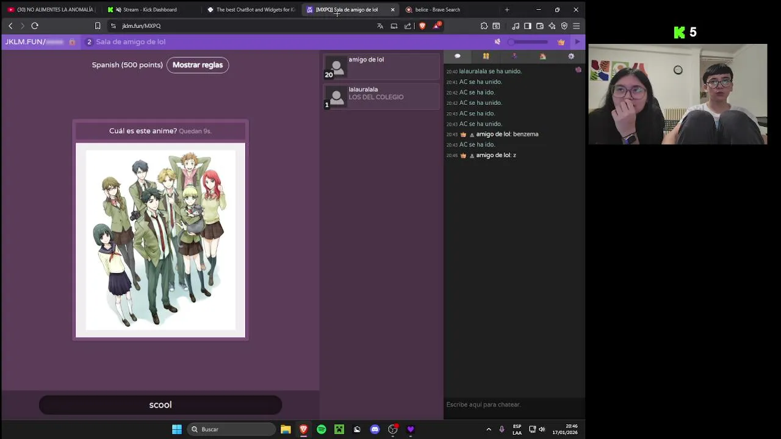Open a new browser tab

coord(506,10)
